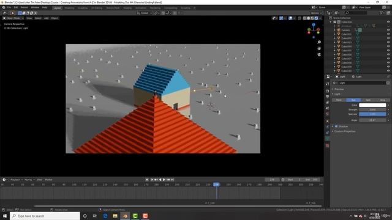Open Microsoft Edge from the taskbar
The image size is (392, 220).
pos(105,216)
